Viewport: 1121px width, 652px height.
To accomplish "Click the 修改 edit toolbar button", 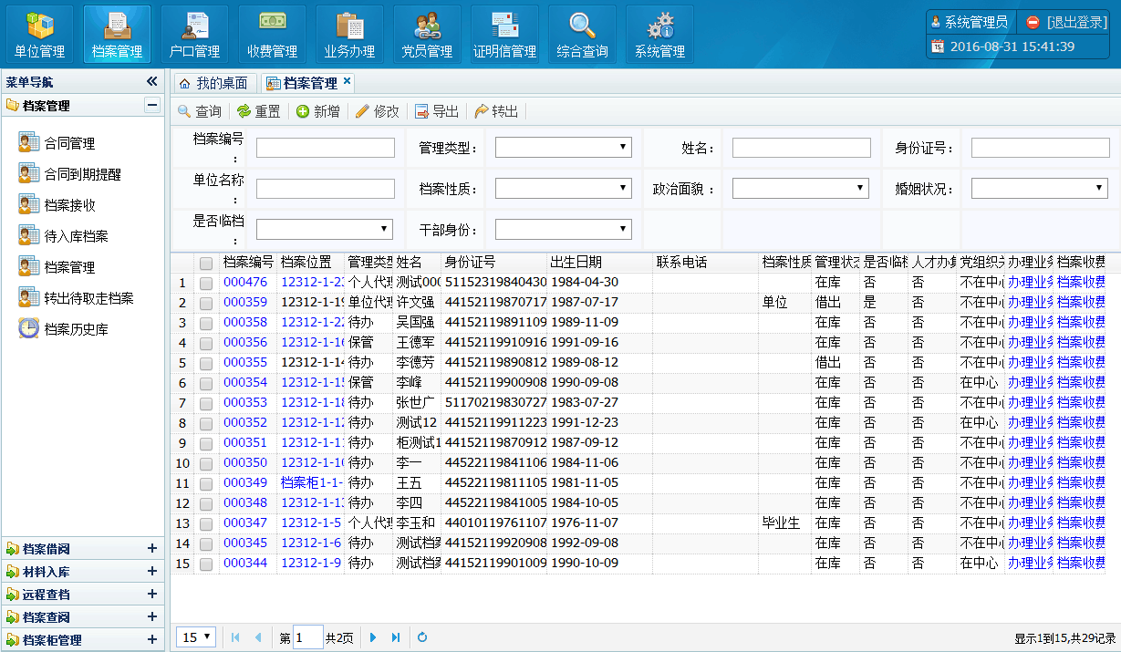I will coord(378,111).
